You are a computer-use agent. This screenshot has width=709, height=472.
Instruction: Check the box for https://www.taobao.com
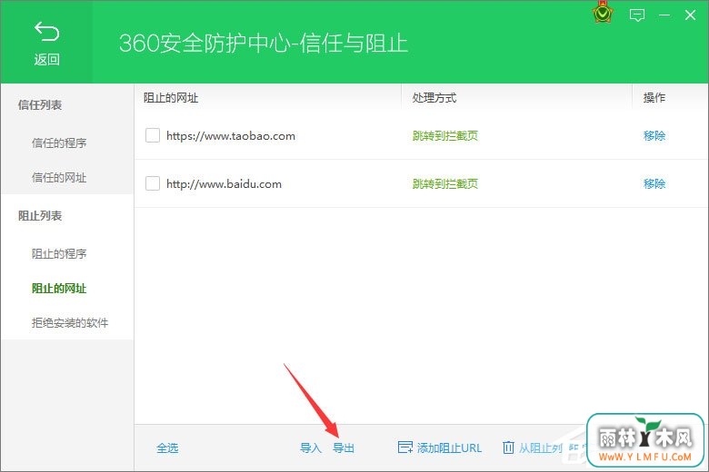click(x=153, y=135)
